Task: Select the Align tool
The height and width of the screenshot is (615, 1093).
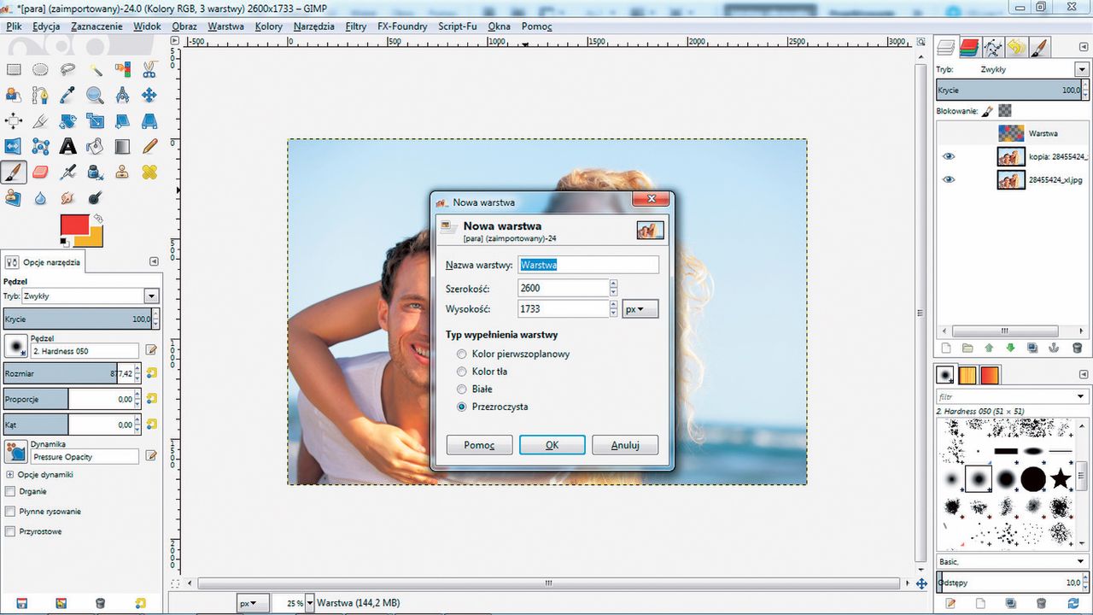Action: 13,120
